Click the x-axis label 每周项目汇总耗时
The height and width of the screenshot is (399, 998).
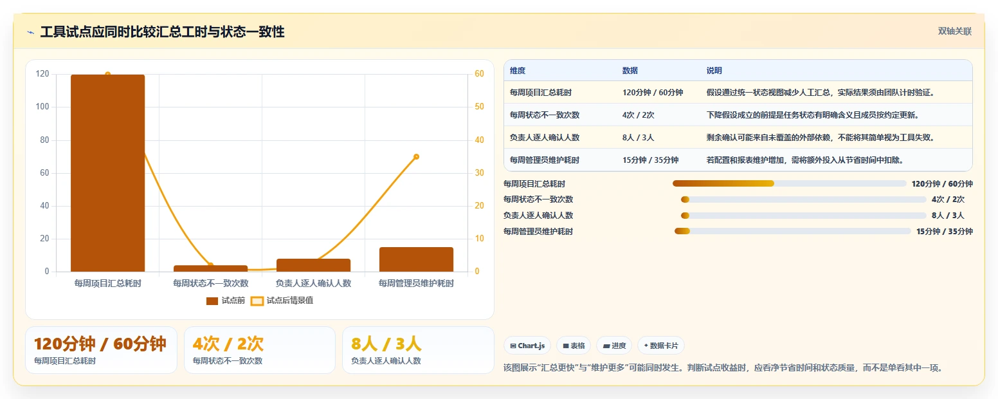click(107, 283)
